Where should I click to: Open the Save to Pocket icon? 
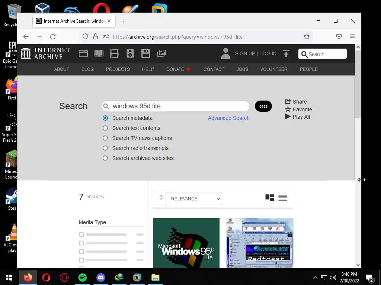339,37
